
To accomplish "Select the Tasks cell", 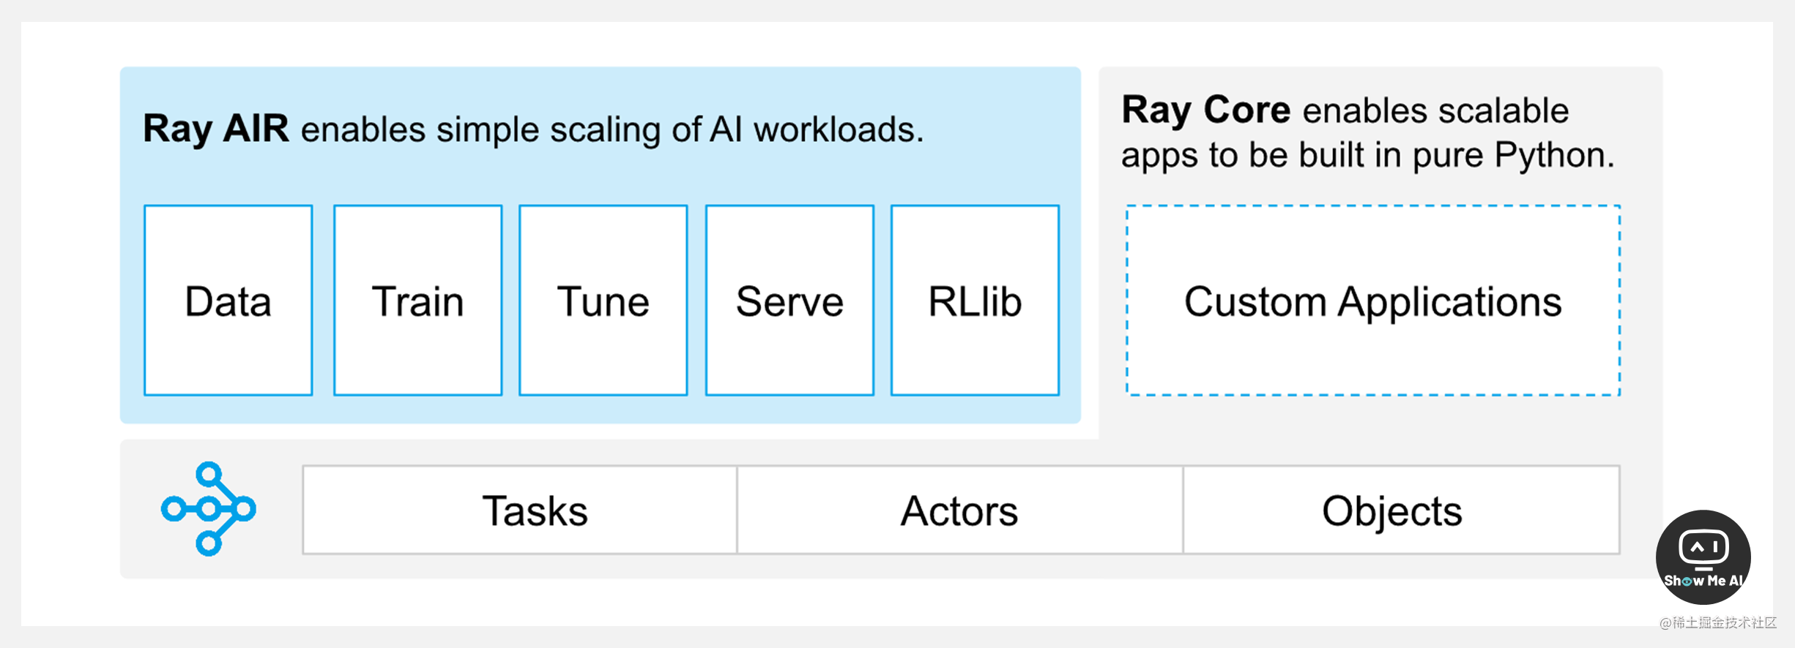I will (x=520, y=510).
